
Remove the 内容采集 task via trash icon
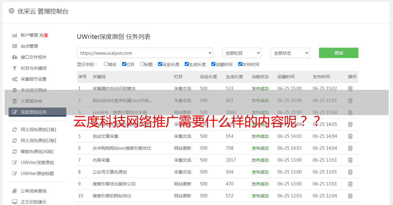(x=350, y=160)
